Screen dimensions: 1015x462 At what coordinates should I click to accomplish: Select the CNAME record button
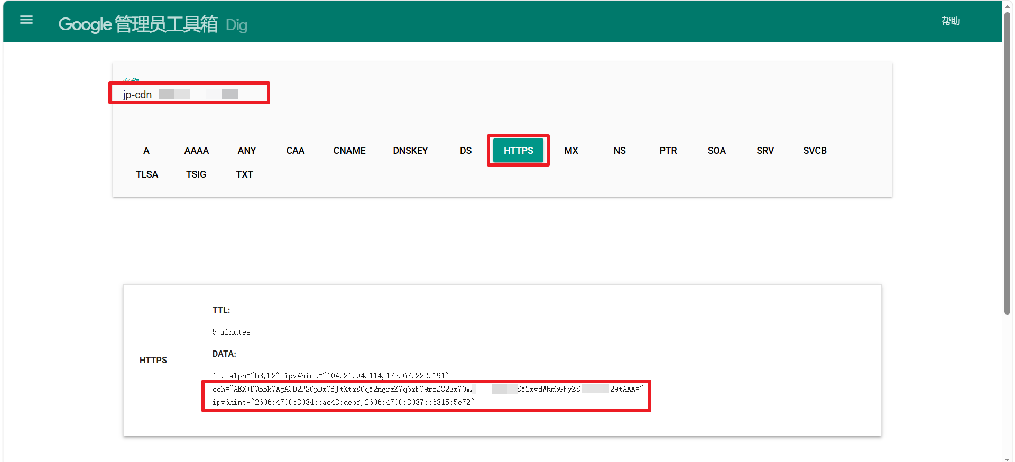(349, 151)
